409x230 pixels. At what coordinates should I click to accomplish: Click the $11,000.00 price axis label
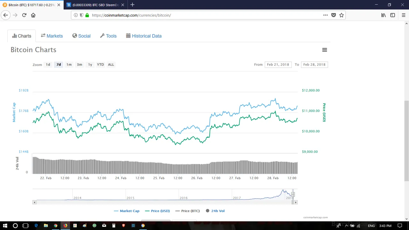(x=311, y=111)
